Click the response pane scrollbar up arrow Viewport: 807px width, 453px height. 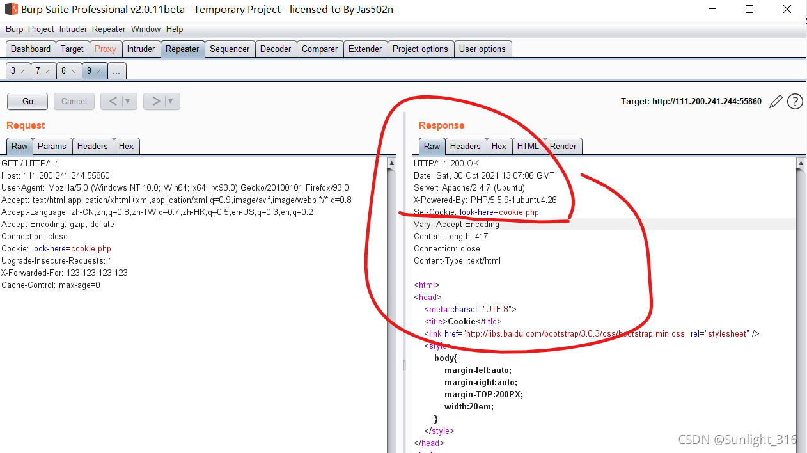[801, 164]
